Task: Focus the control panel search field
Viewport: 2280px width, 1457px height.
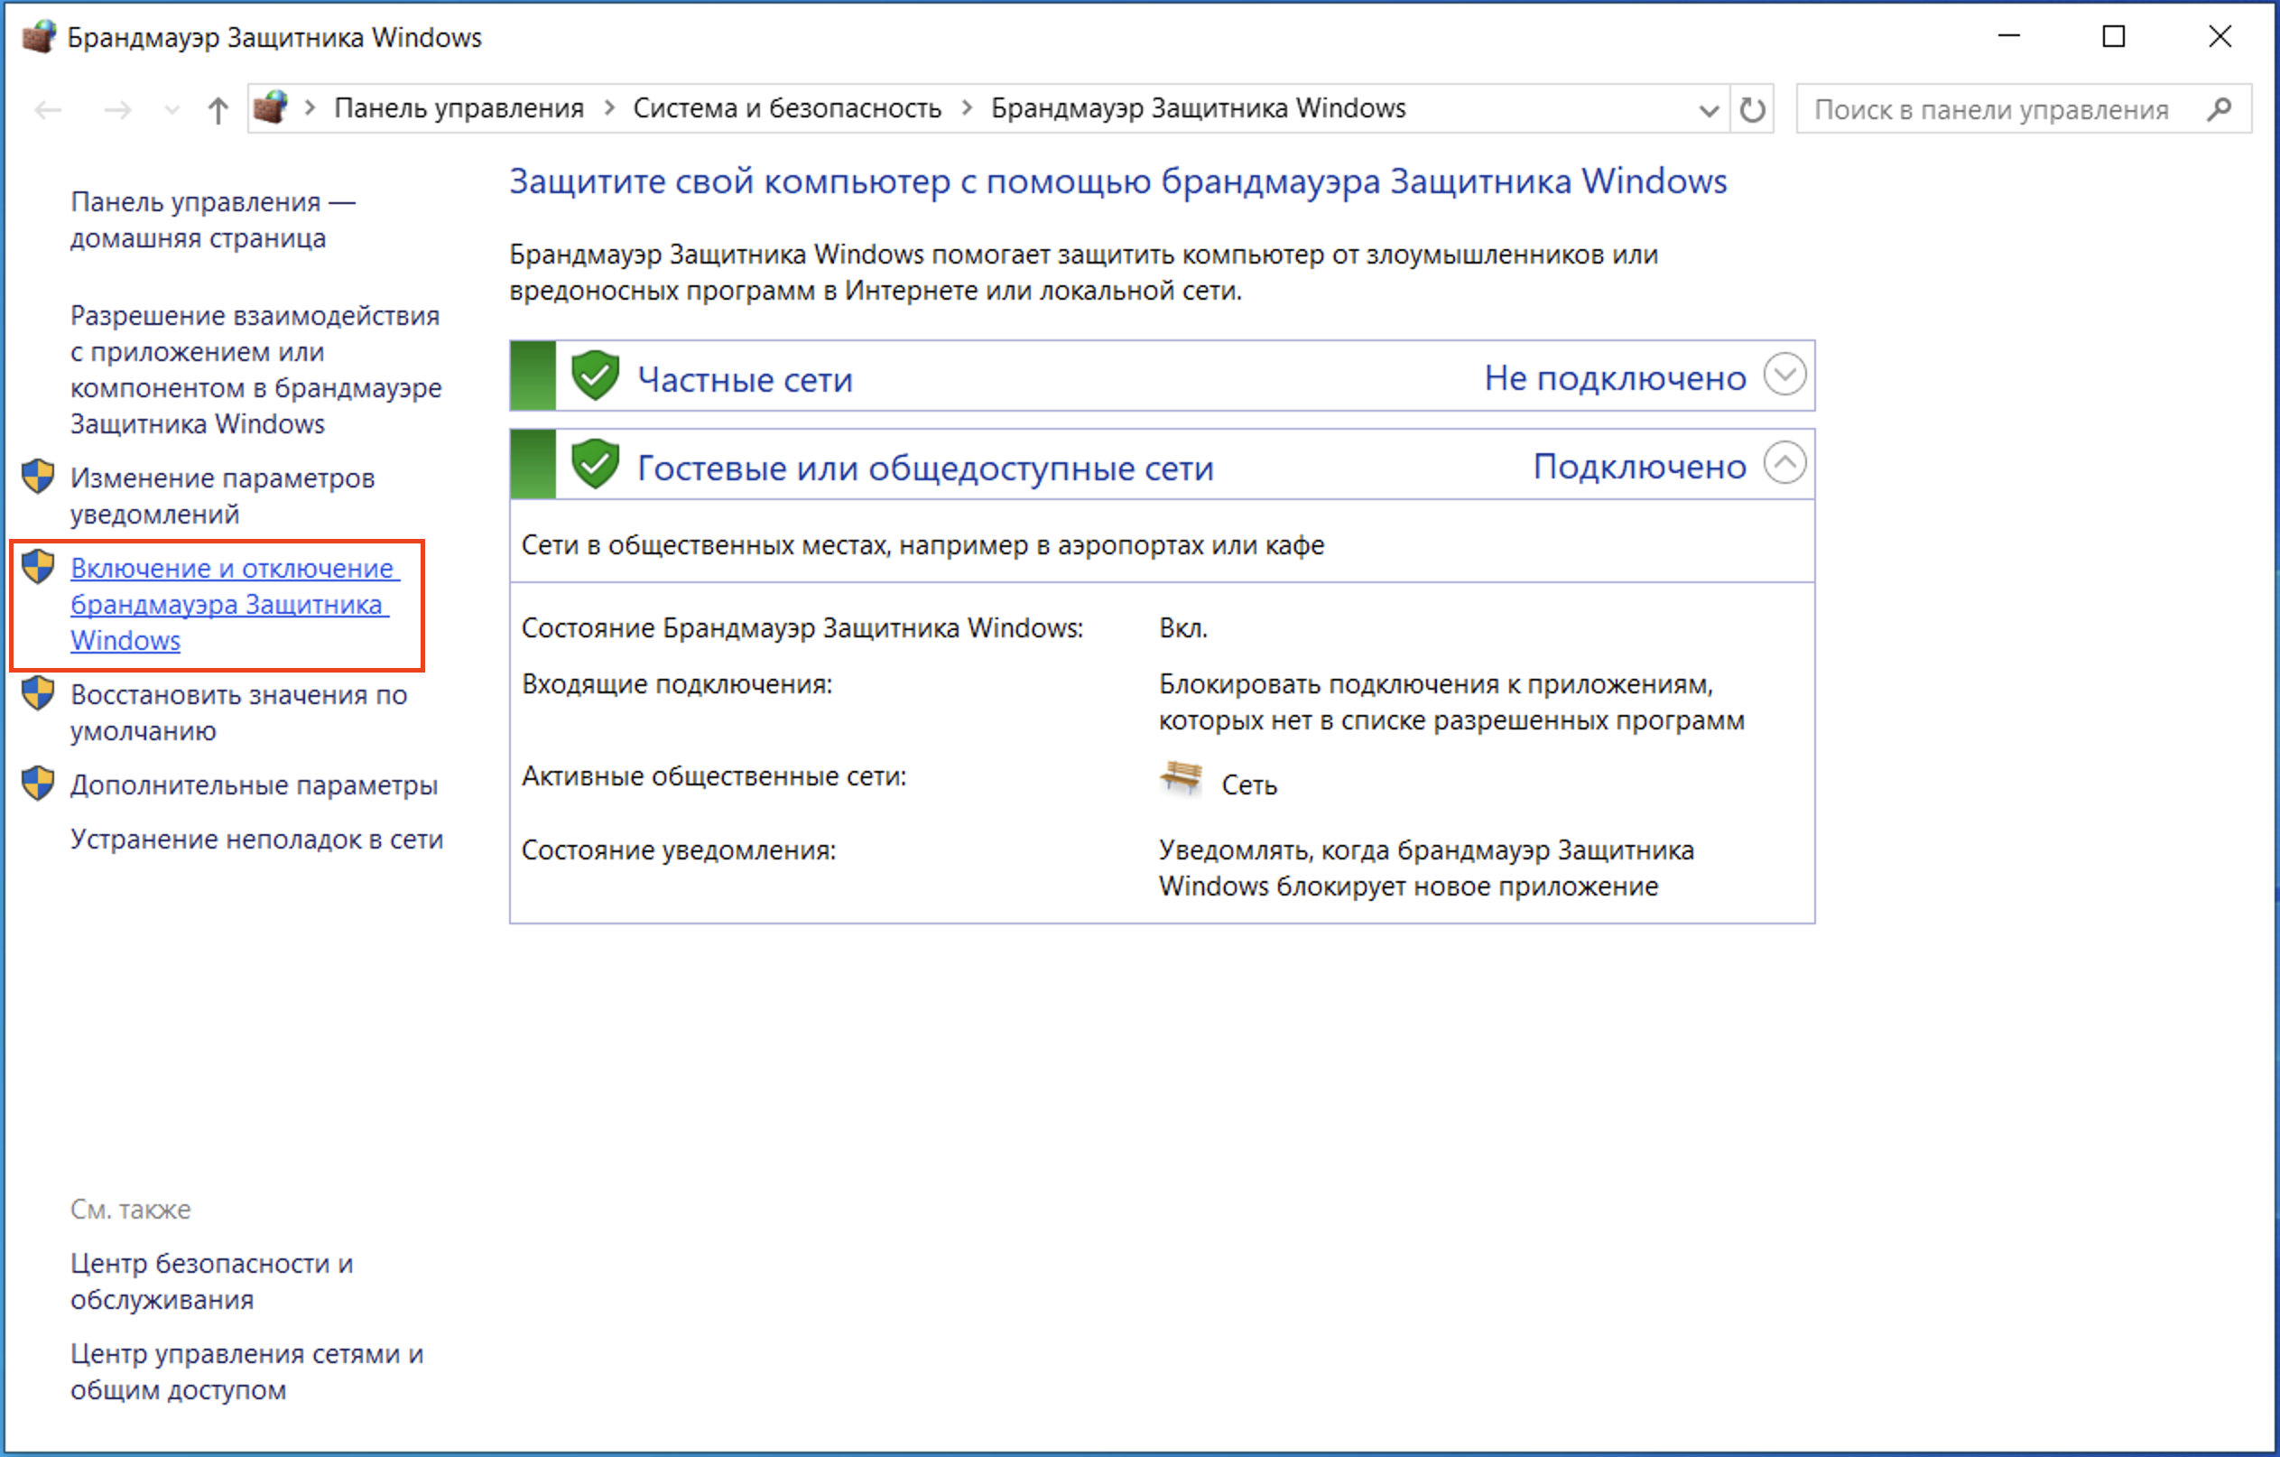Action: (2024, 110)
